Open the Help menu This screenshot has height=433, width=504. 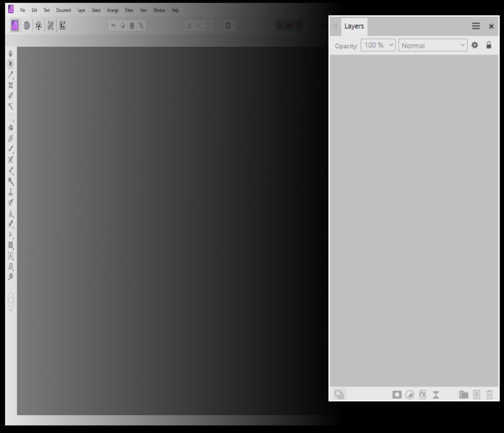coord(175,10)
